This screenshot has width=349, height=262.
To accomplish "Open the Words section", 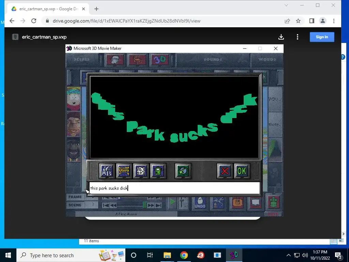I will 267,59.
